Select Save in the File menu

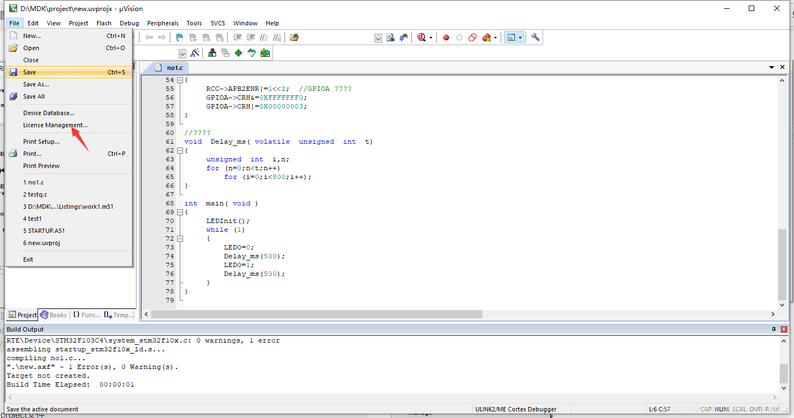pyautogui.click(x=69, y=72)
